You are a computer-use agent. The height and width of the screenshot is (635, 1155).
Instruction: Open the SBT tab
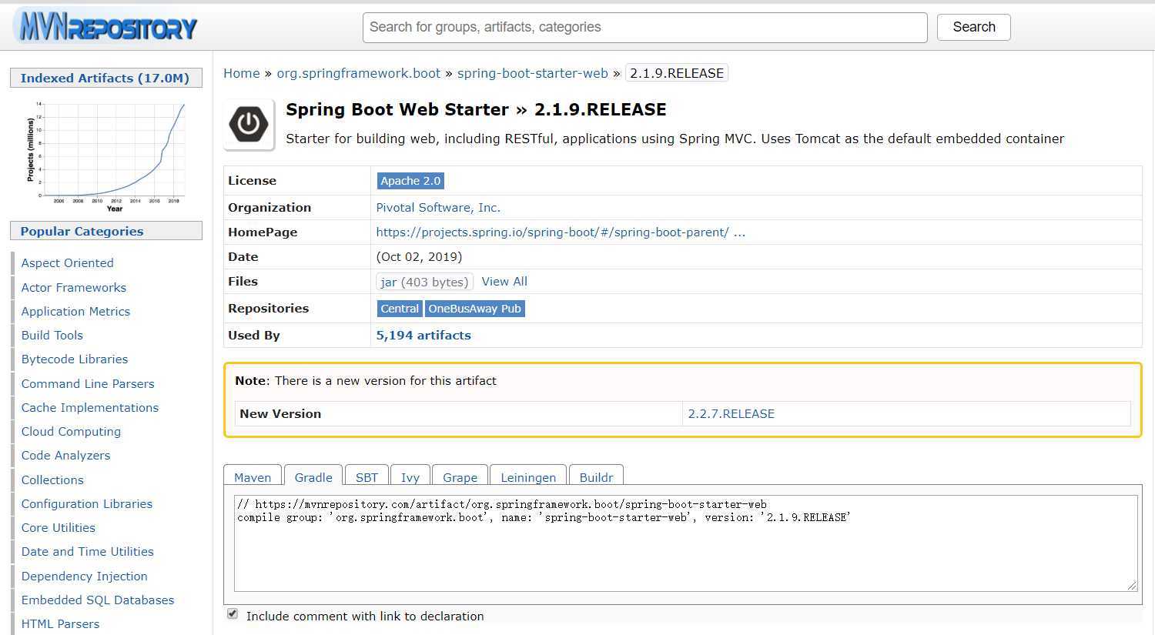click(367, 477)
